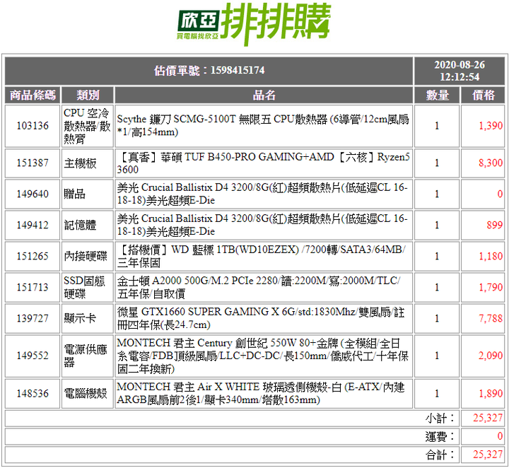Click the 欣亞 排排購 logo

click(x=254, y=24)
